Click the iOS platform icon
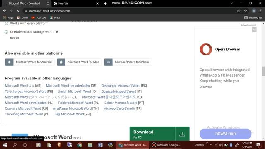Screen dimensions: 265x149 108,62
